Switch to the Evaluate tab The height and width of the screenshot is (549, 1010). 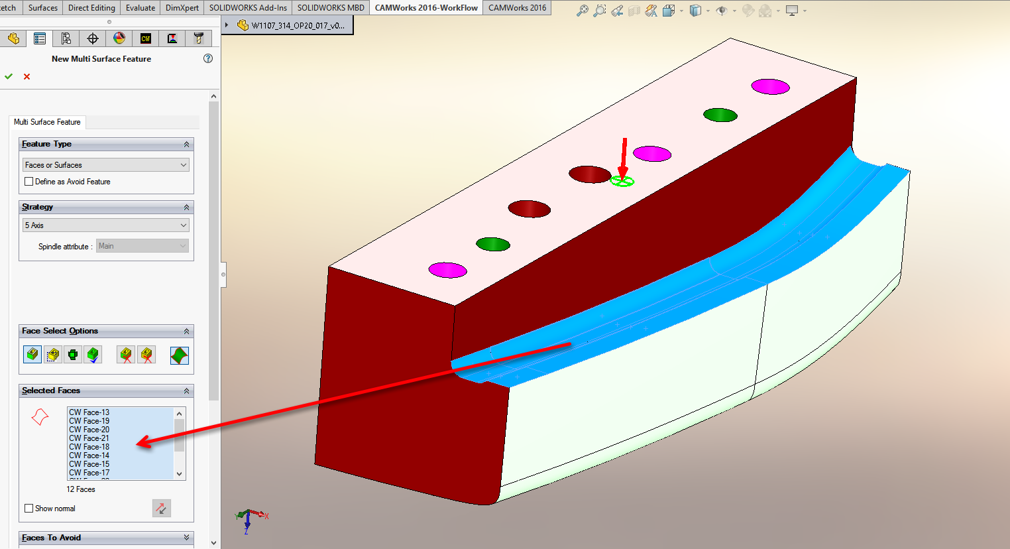coord(140,8)
